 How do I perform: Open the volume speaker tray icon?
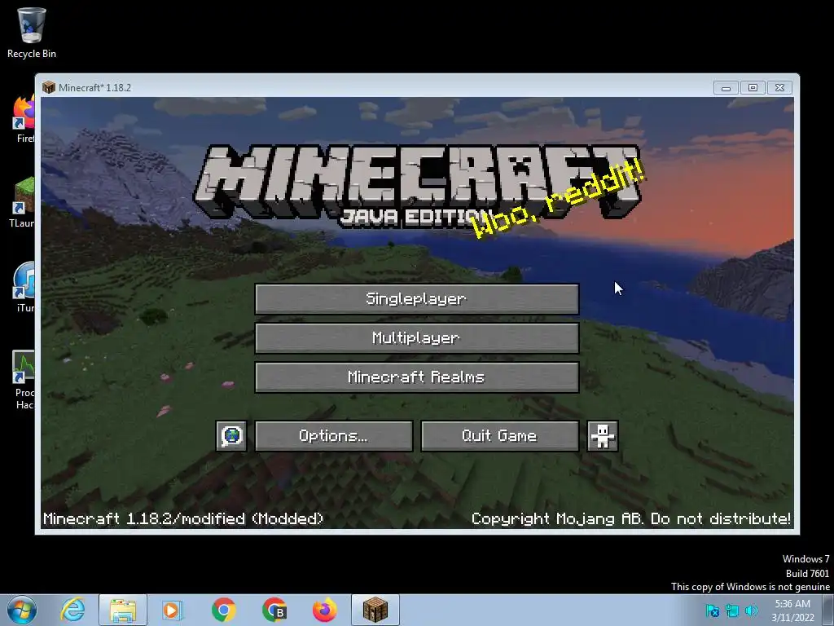coord(752,611)
